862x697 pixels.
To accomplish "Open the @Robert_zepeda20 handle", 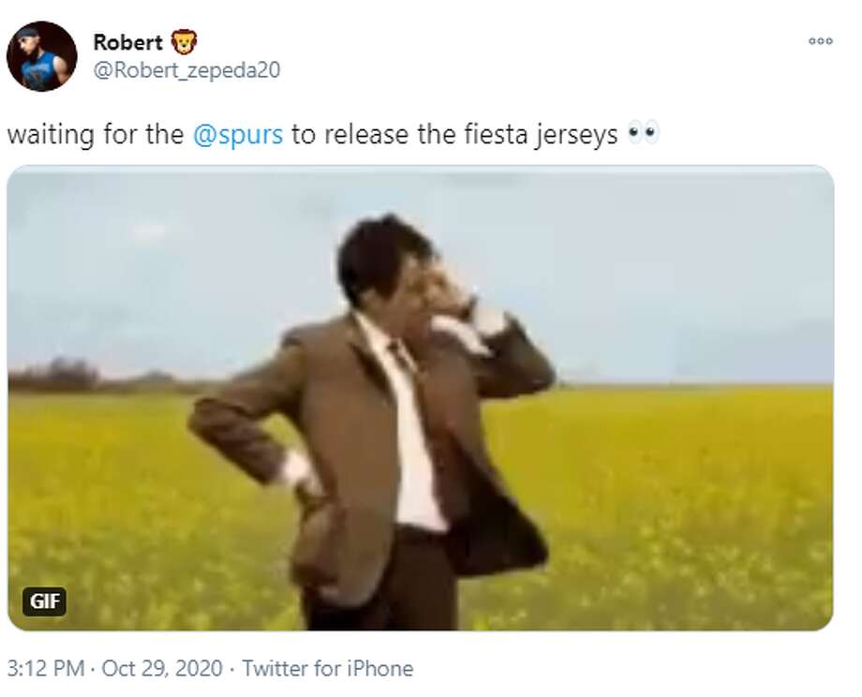I will click(x=186, y=70).
